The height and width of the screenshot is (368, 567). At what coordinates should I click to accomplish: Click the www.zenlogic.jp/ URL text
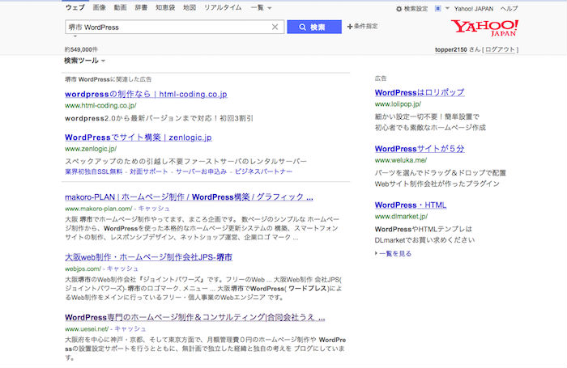click(91, 149)
